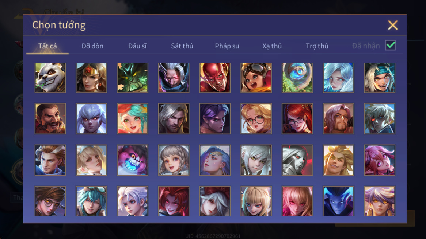Switch to the Xạ thủ tab
Viewport: 426px width, 239px height.
click(x=272, y=46)
